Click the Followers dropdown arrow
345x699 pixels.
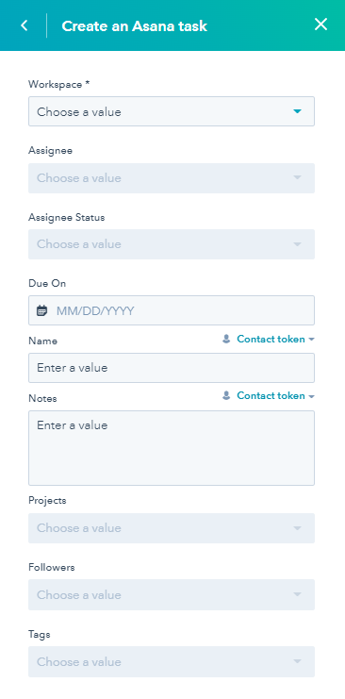click(x=297, y=594)
